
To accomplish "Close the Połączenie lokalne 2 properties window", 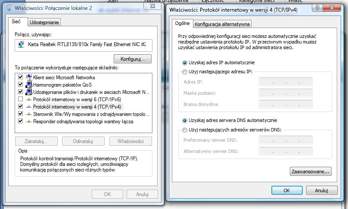I will coord(153,6).
